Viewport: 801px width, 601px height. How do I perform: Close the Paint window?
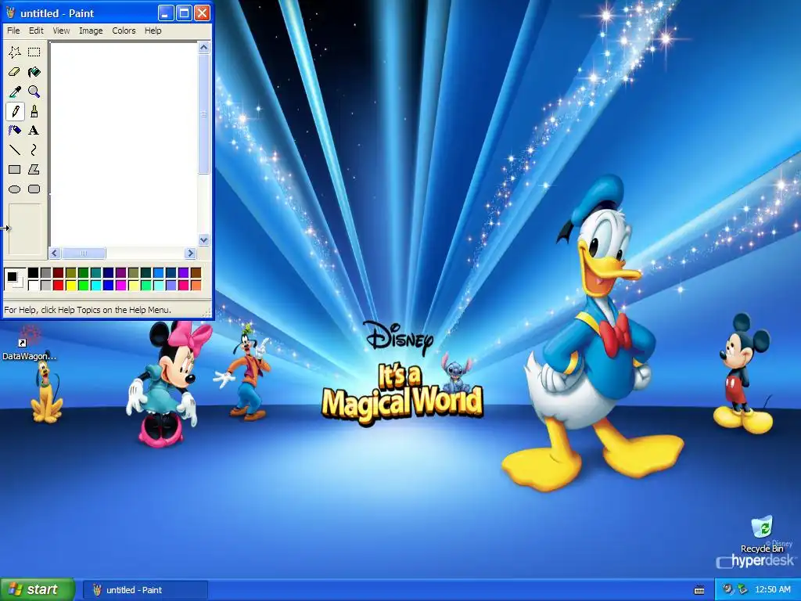203,13
